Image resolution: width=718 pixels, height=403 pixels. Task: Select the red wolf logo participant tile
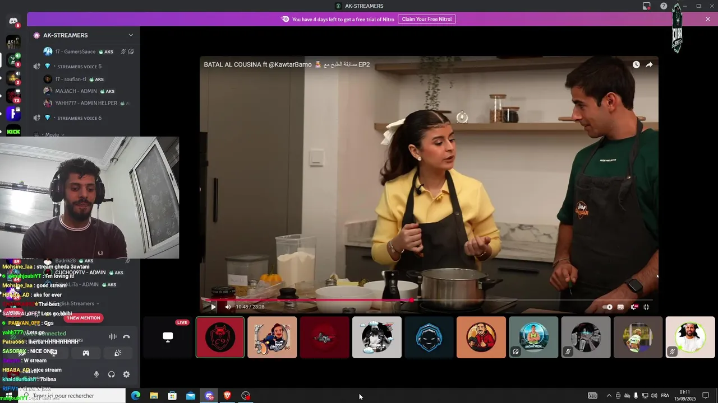point(220,338)
